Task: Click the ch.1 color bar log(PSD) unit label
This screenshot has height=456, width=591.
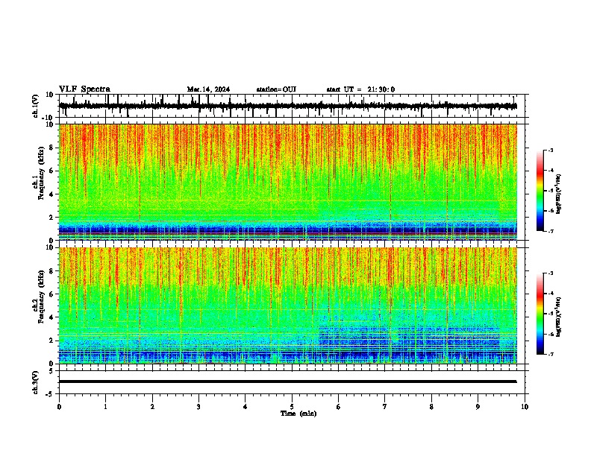Action: pos(558,194)
